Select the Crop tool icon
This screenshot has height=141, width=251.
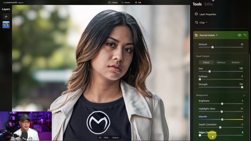coord(196,23)
